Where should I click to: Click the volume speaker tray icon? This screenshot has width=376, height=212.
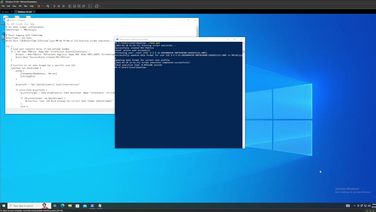(369, 206)
